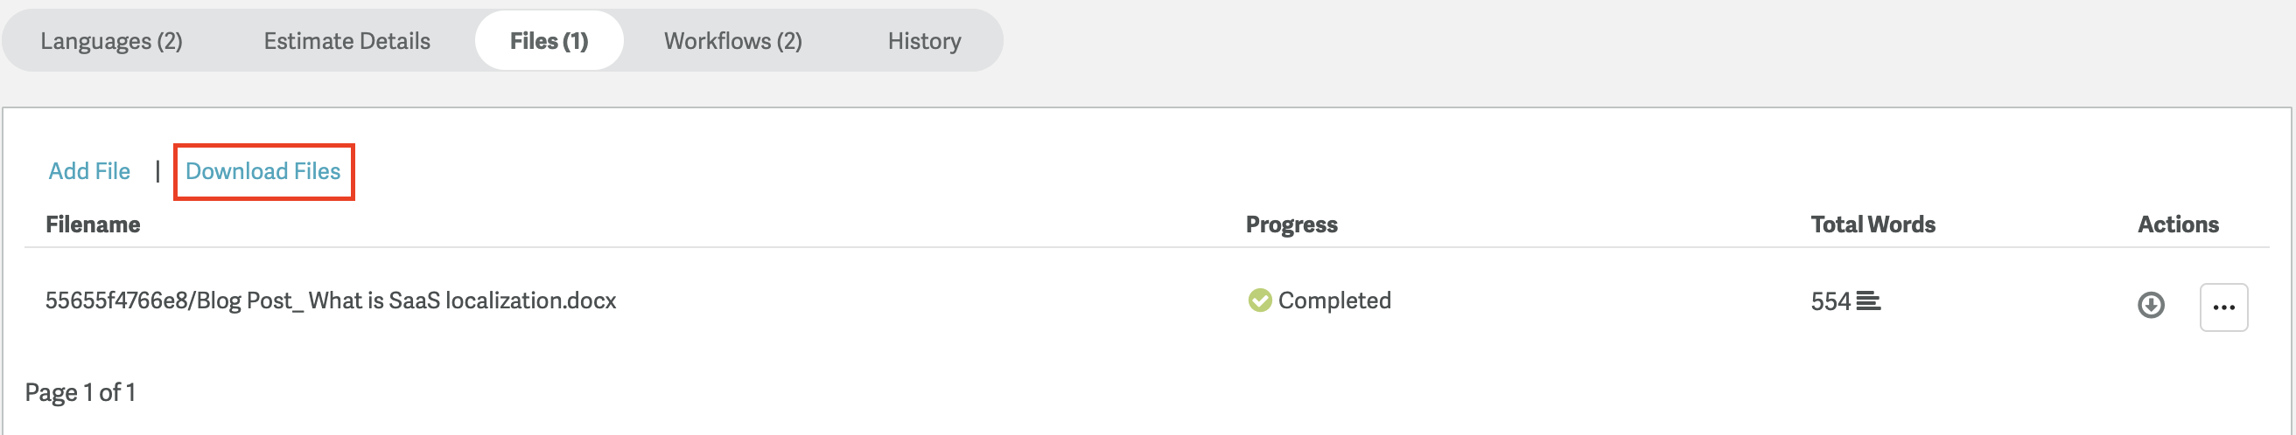This screenshot has height=435, width=2296.
Task: Click the Completed status text
Action: pyautogui.click(x=1333, y=300)
